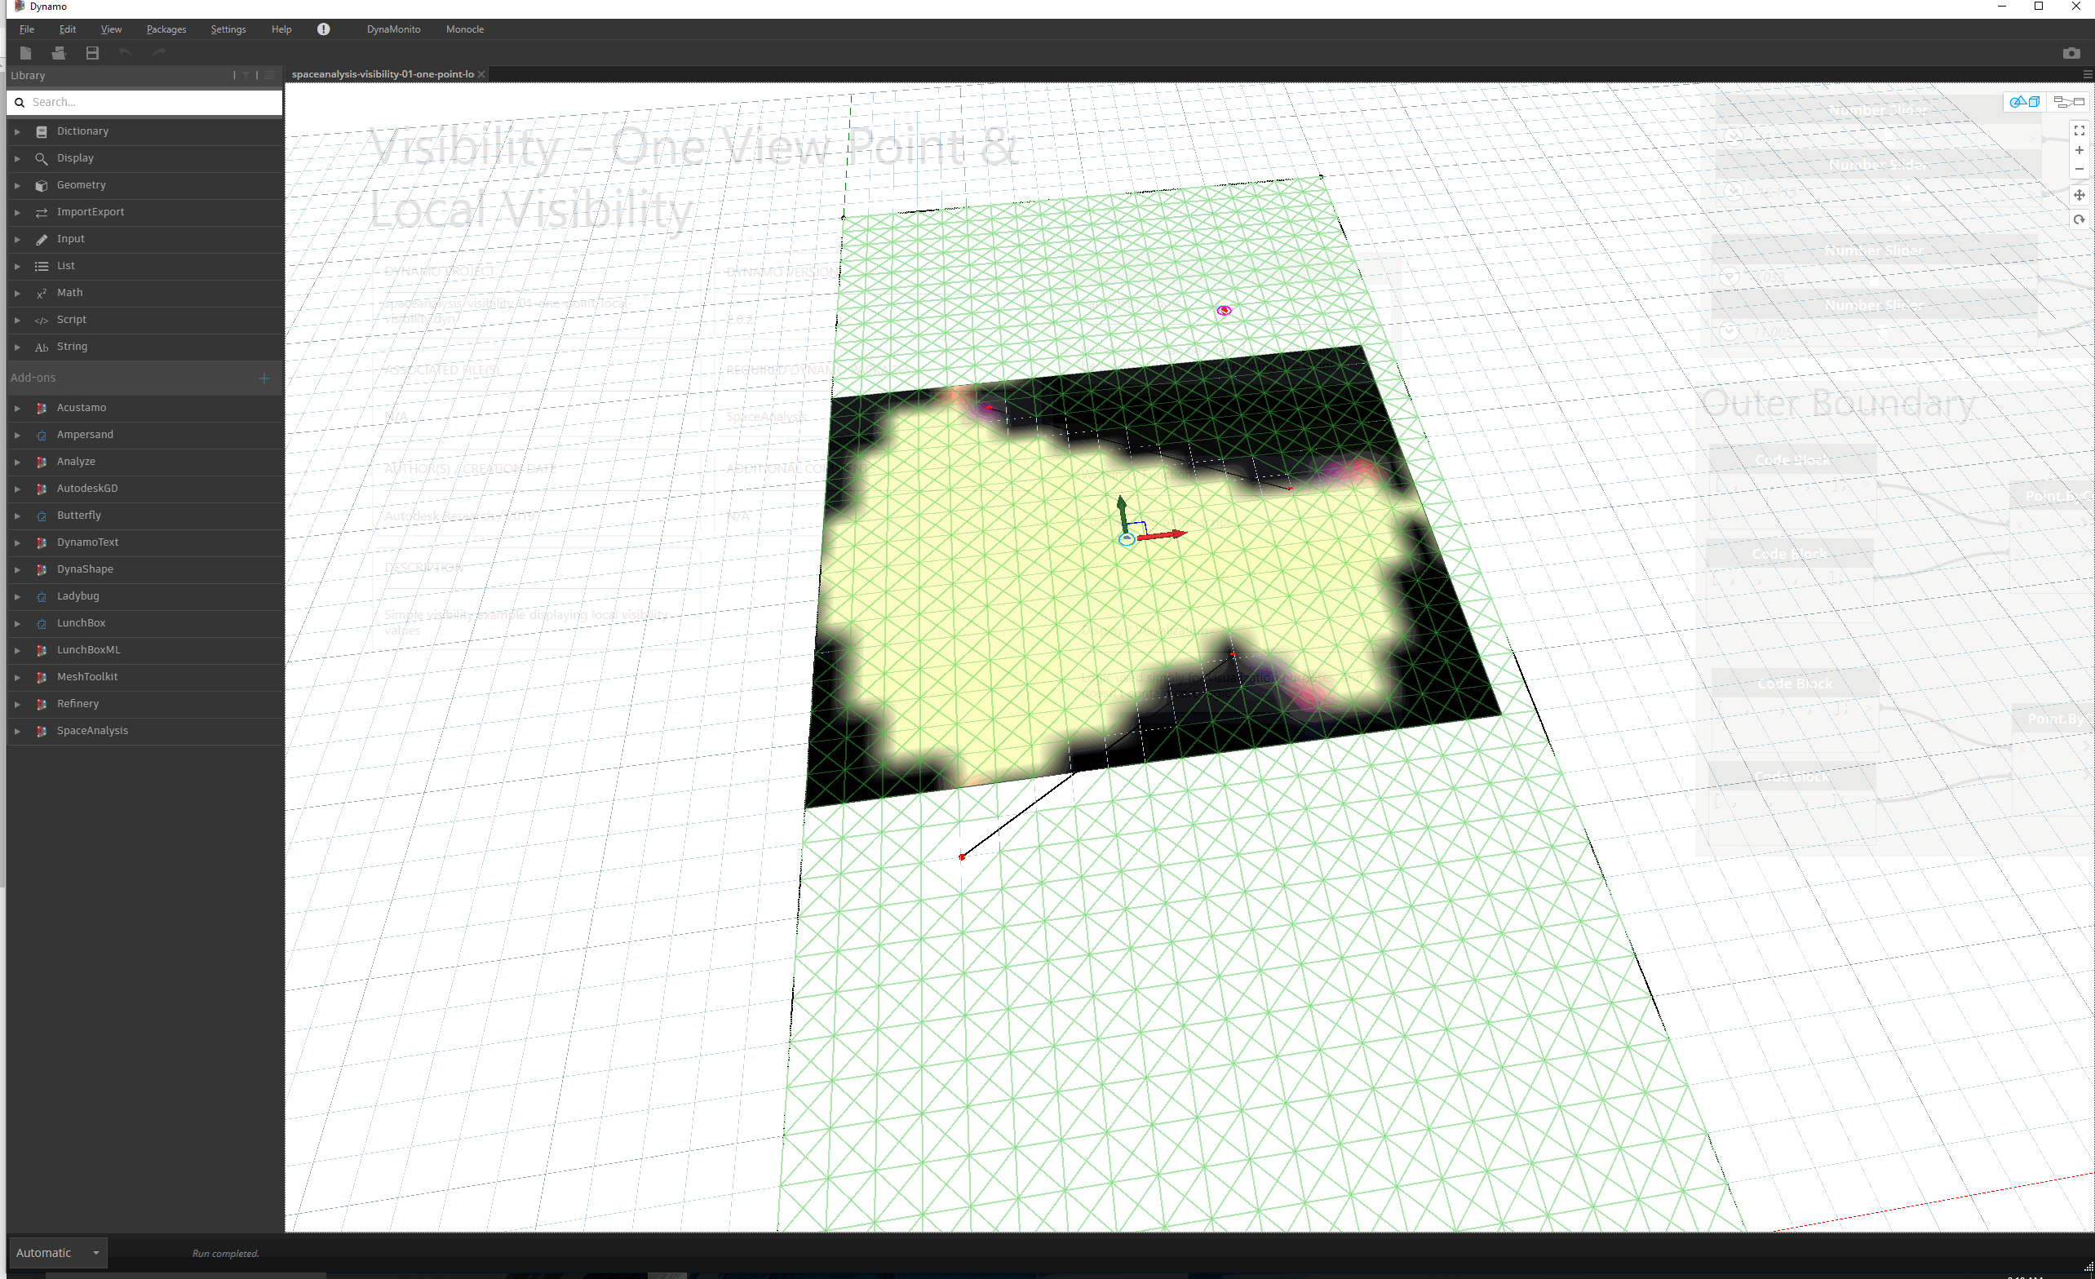Click the plus button to add a package

[264, 378]
